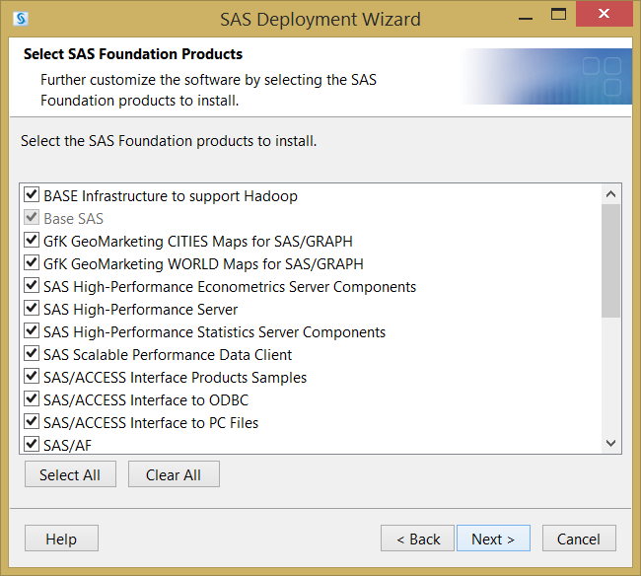Click text 'BASE Infrastructure to support Hadoop'
The image size is (641, 576).
tap(171, 196)
